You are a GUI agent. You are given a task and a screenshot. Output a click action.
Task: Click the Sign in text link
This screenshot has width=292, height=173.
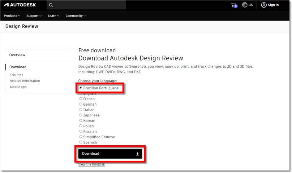pos(273,5)
